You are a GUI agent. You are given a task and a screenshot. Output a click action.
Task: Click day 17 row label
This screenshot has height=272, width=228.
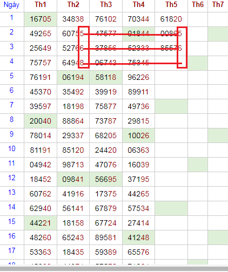point(11,251)
